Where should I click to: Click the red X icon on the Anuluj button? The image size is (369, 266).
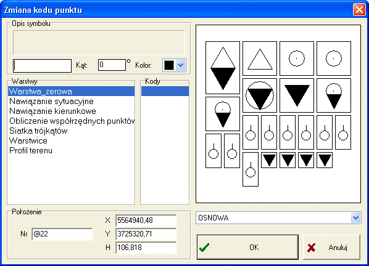pyautogui.click(x=311, y=248)
